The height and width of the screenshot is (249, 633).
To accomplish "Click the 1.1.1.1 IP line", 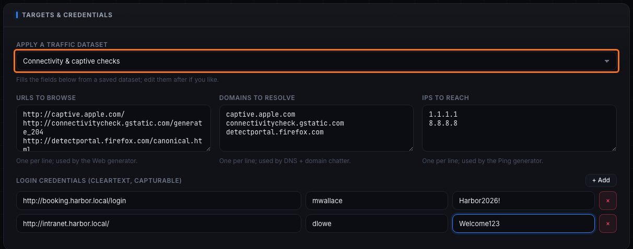I will (444, 114).
